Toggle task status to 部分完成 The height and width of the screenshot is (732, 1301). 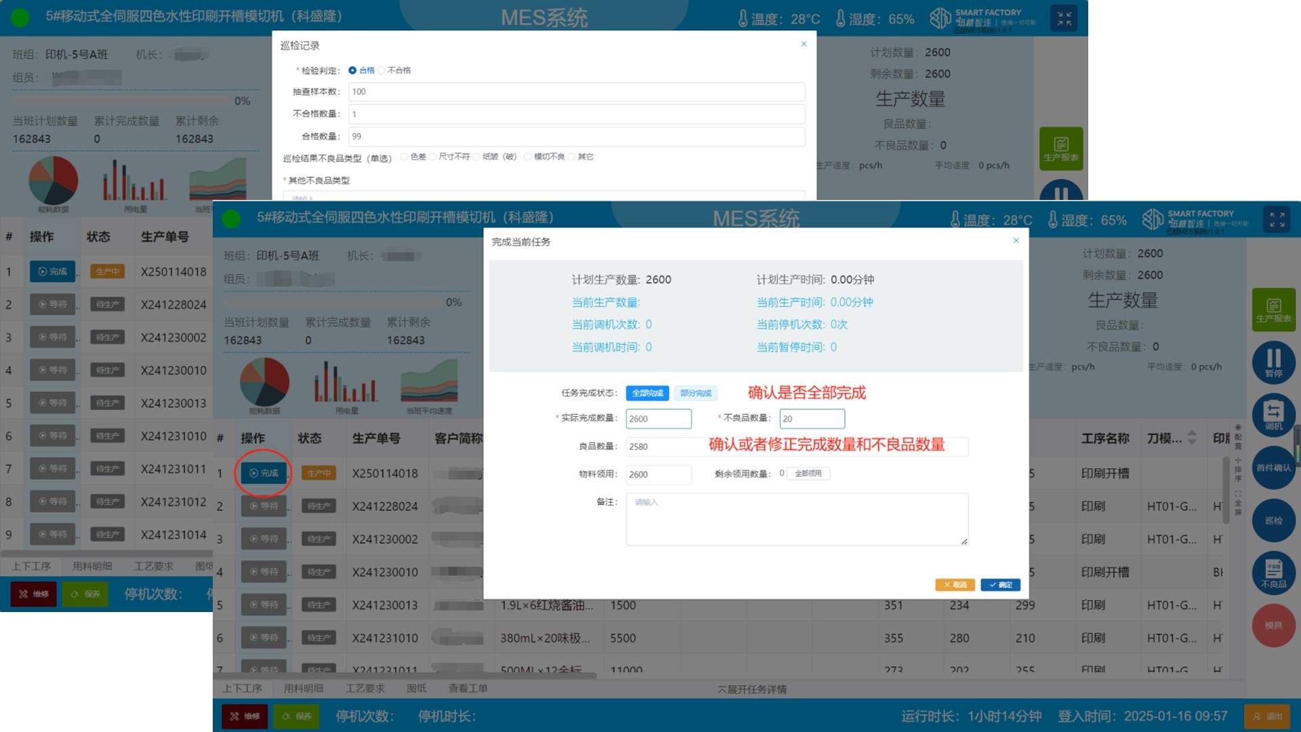click(x=696, y=393)
